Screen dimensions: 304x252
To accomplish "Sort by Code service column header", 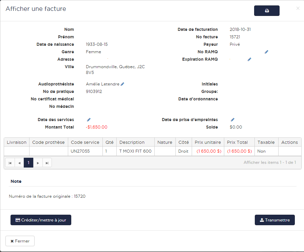I will pos(85,142).
